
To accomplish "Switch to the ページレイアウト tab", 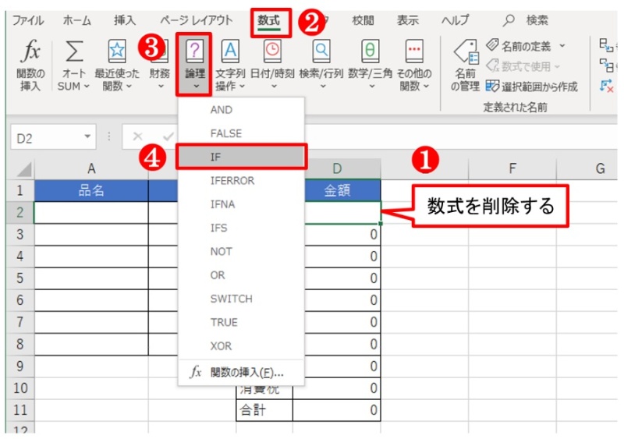I will [x=197, y=20].
